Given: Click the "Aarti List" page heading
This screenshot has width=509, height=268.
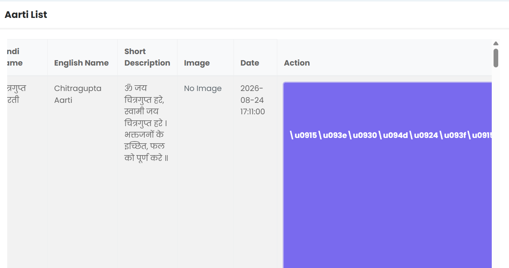Looking at the screenshot, I should 26,15.
